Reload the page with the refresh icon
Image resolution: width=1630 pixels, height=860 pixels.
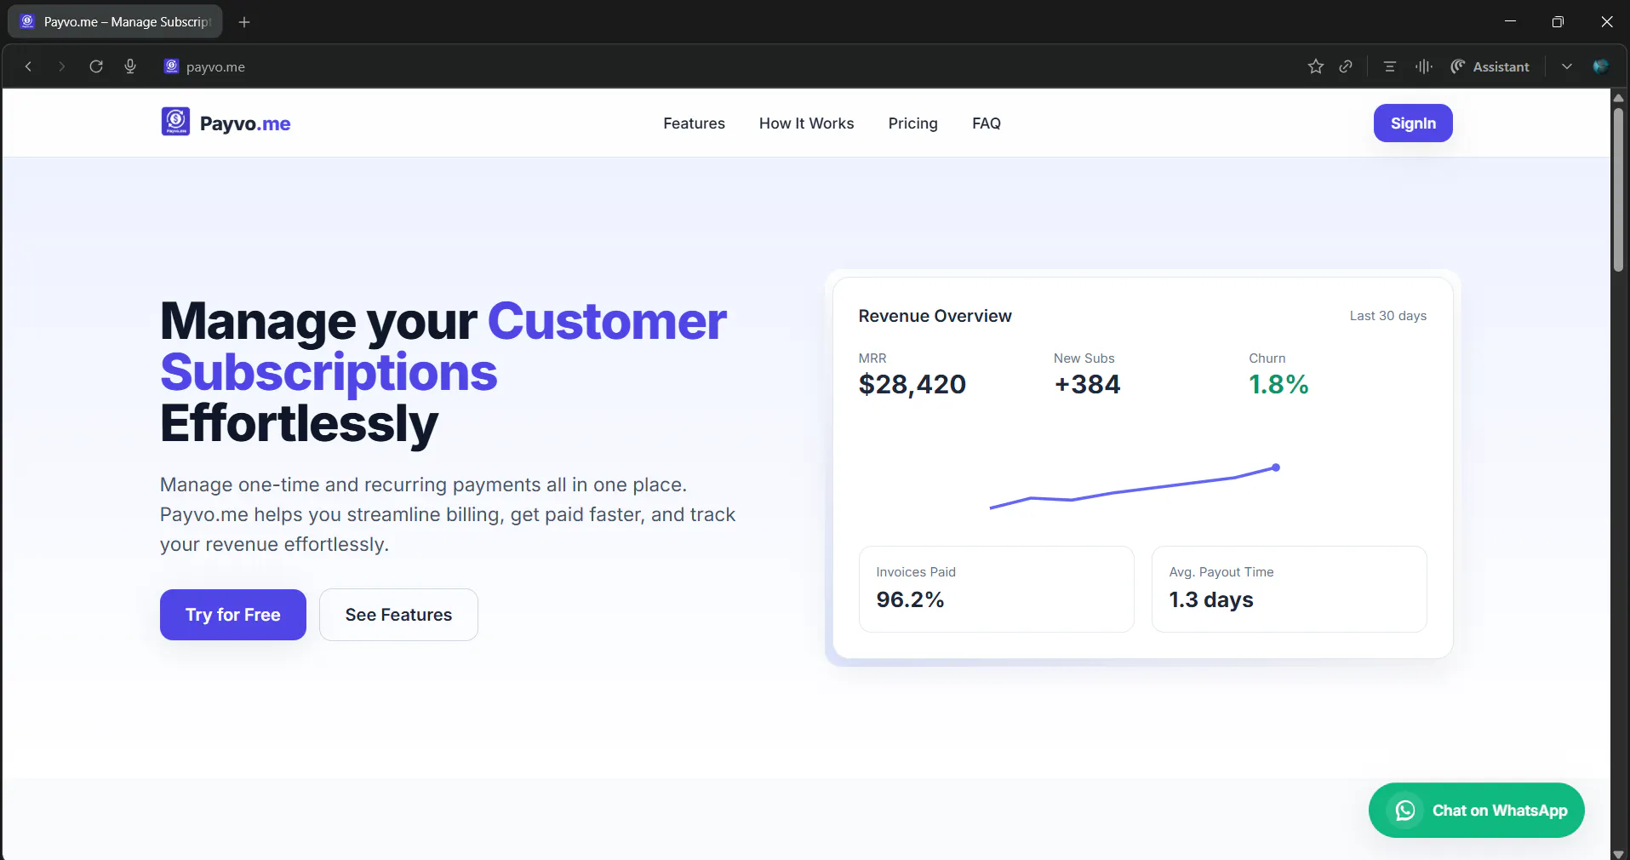96,66
